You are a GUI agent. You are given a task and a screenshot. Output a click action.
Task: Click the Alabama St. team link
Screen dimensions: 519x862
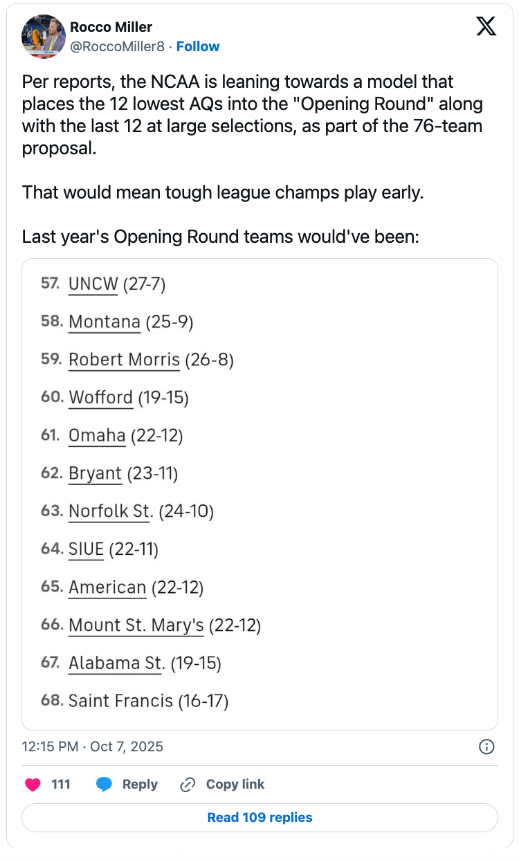(x=116, y=663)
